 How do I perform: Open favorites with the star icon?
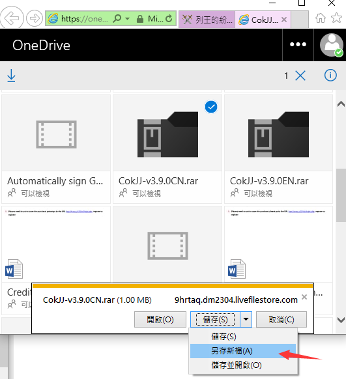pos(337,18)
